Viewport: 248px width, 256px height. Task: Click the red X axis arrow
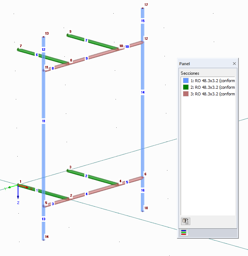tap(24, 186)
